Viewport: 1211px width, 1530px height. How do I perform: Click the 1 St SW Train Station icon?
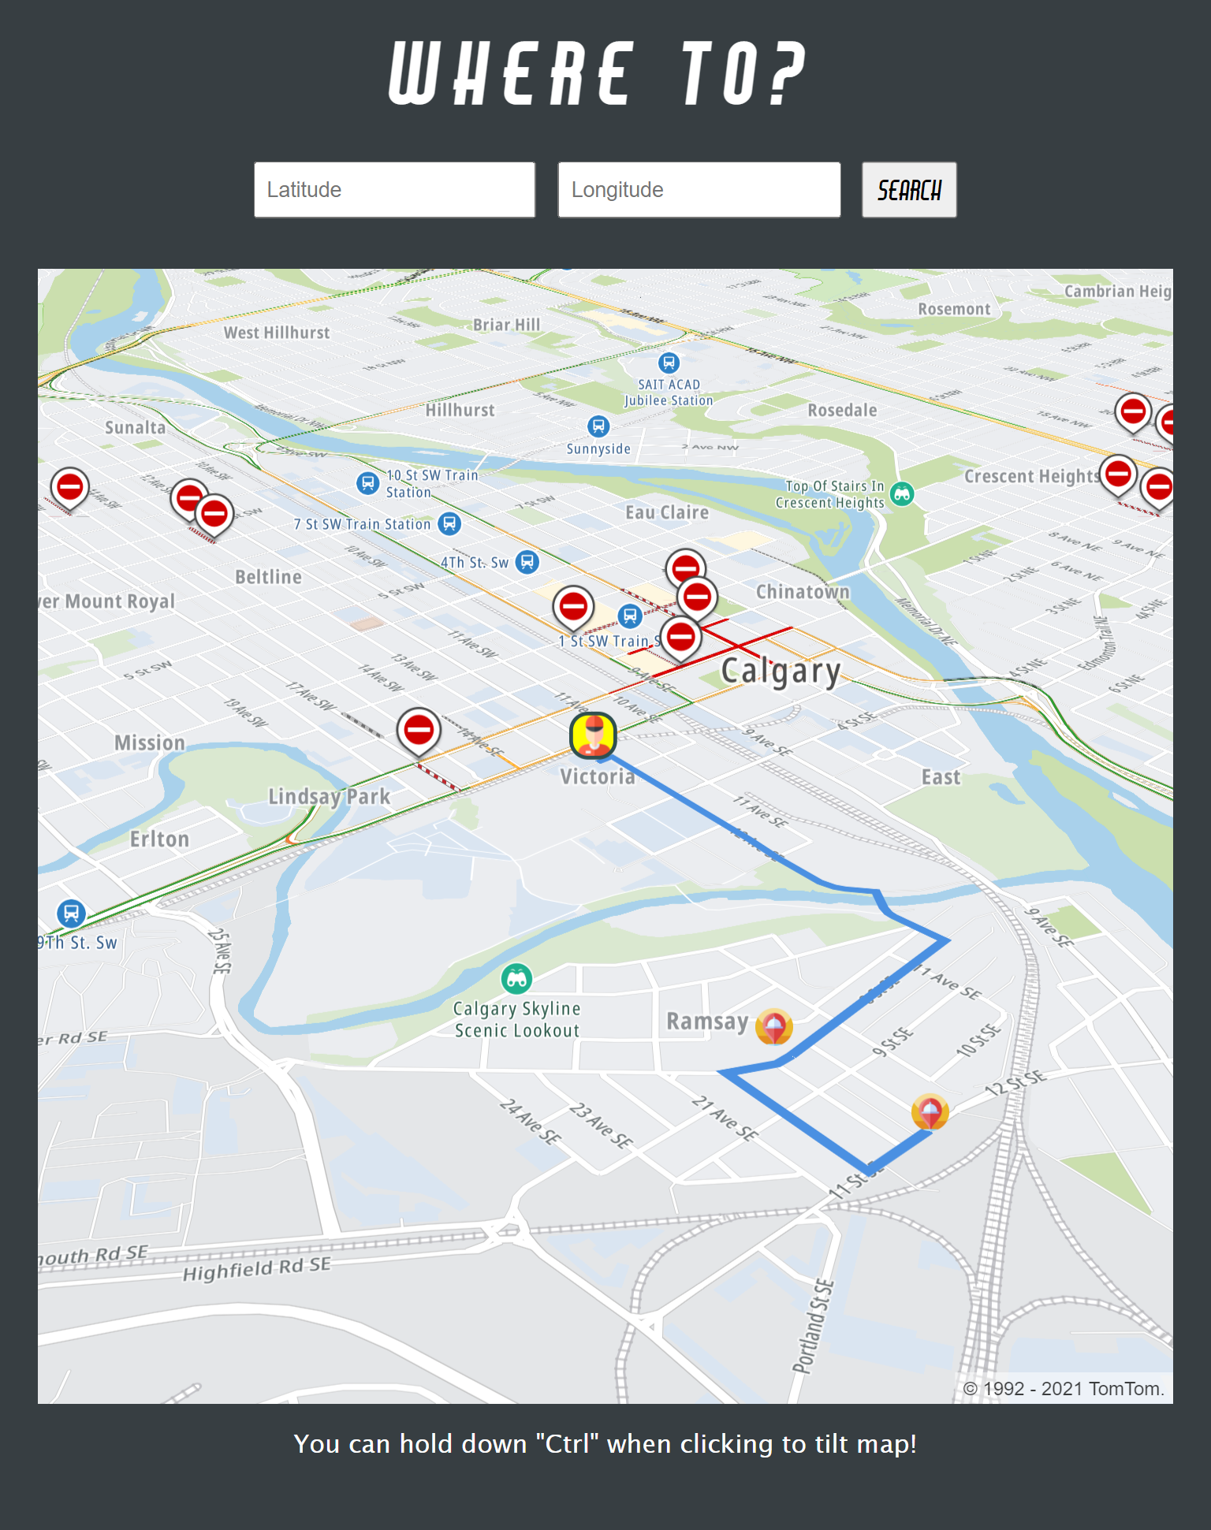(x=629, y=616)
